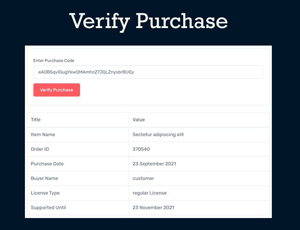
Task: Select the 23 September 2021 date value
Action: point(154,164)
